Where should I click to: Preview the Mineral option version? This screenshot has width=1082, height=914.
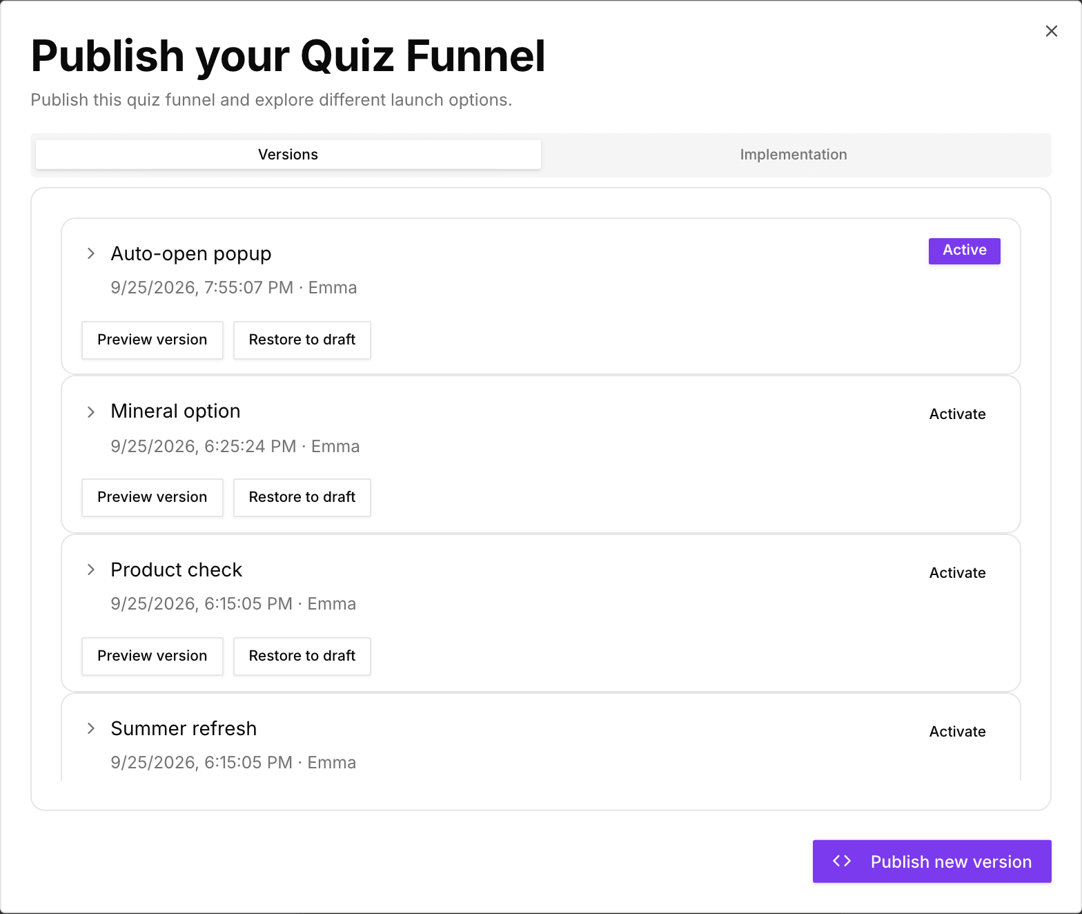coord(153,497)
